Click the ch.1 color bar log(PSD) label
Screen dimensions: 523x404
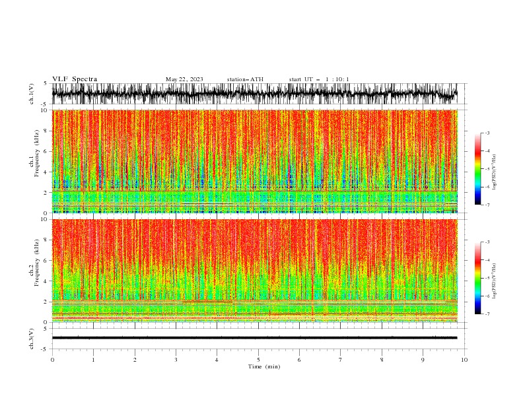(x=494, y=172)
